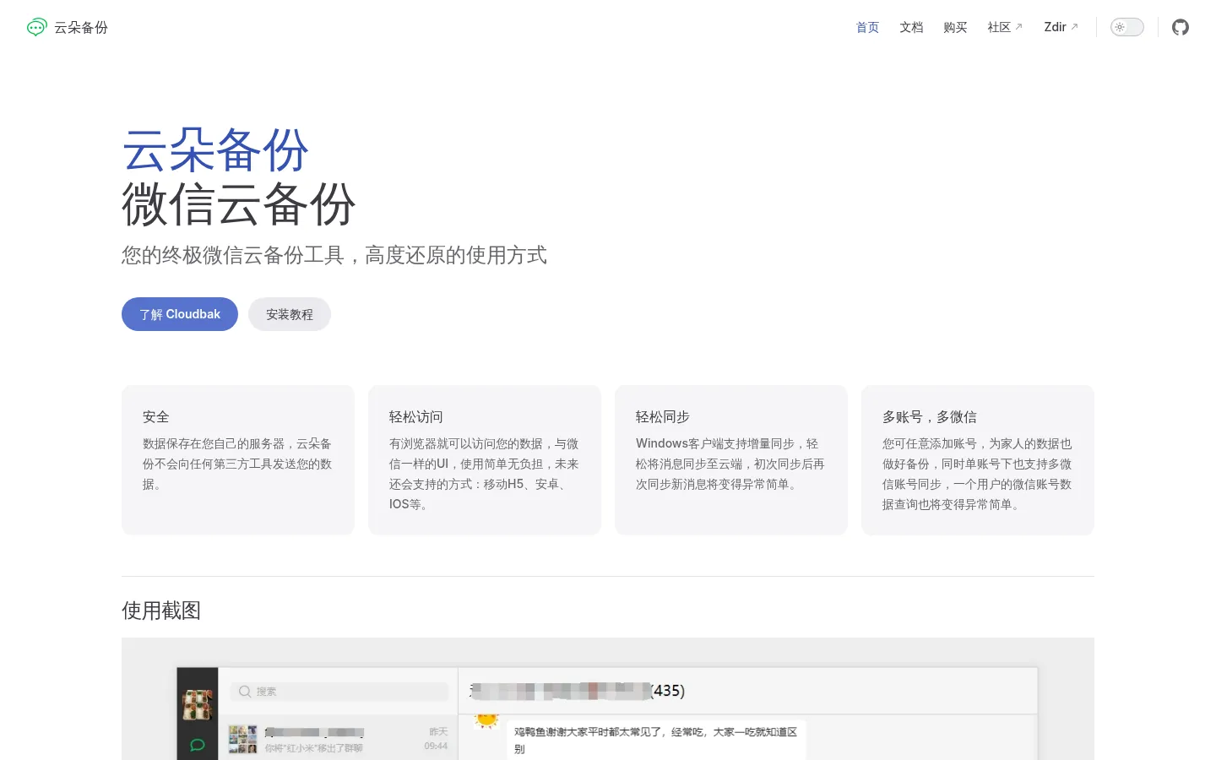Click the large 微信云备份 heading
This screenshot has width=1216, height=760.
239,204
